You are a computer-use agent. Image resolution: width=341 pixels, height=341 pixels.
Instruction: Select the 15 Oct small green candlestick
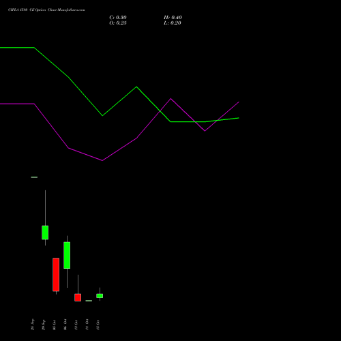pyautogui.click(x=100, y=296)
